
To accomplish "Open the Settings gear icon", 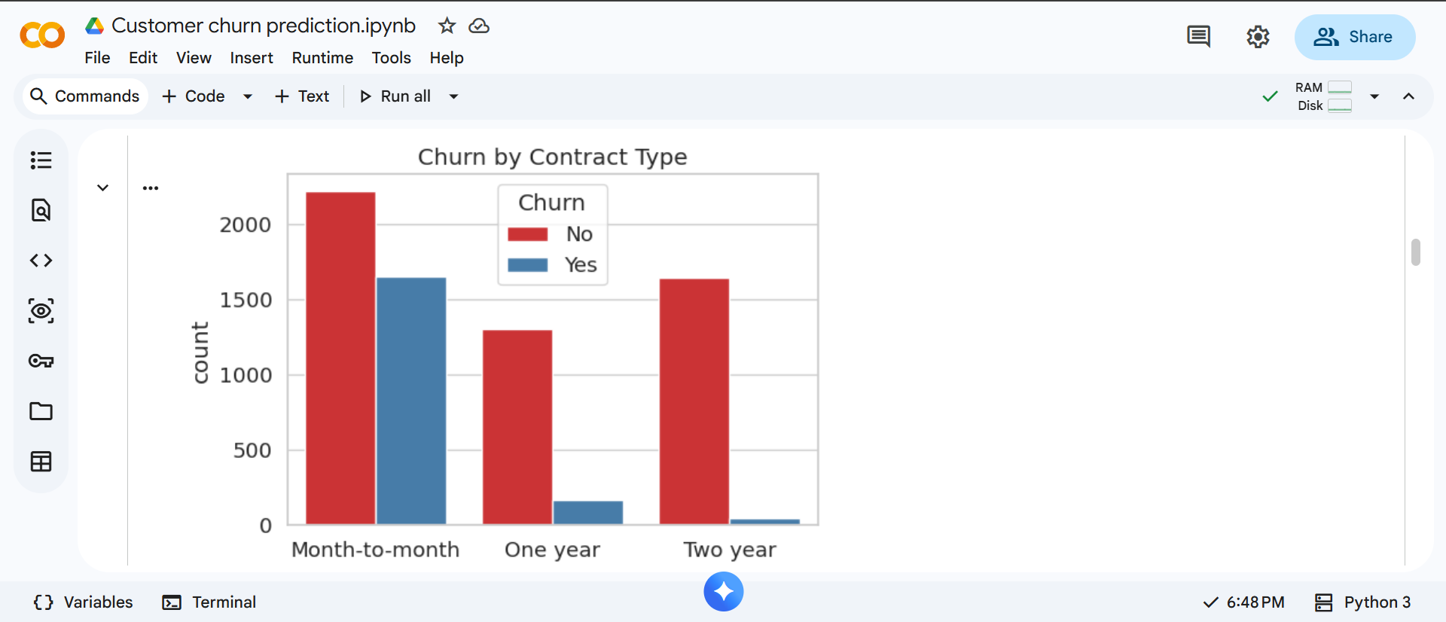I will pos(1258,37).
